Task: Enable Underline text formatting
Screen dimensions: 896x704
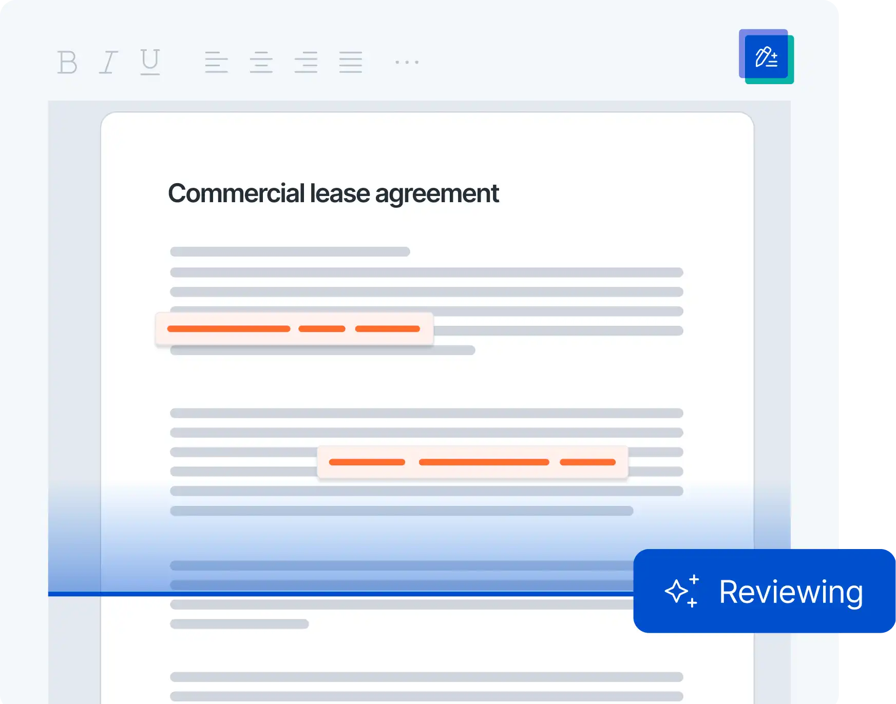Action: click(x=150, y=62)
